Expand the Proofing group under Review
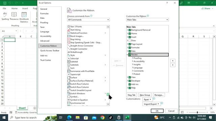This screenshot has width=216, height=121. [x=132, y=58]
